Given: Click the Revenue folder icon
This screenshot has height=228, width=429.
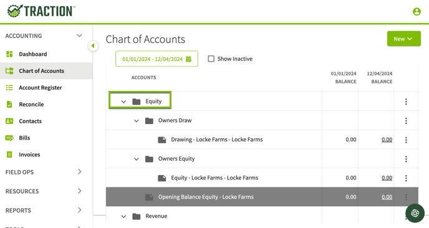Looking at the screenshot, I should click(x=137, y=217).
